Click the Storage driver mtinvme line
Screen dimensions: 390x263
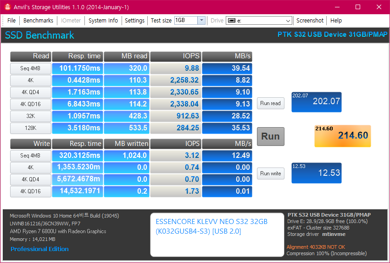coord(317,234)
